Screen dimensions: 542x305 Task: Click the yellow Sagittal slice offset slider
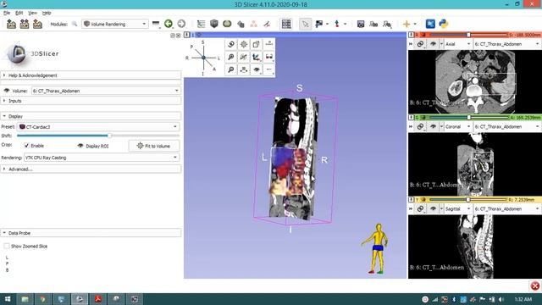(468, 200)
